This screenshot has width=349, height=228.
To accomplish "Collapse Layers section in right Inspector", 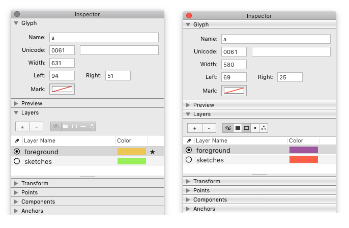I will point(188,114).
